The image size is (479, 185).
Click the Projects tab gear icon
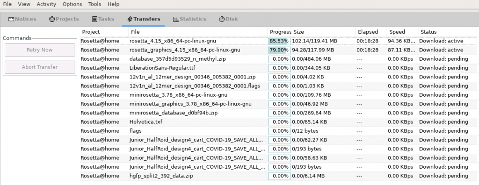coord(52,19)
